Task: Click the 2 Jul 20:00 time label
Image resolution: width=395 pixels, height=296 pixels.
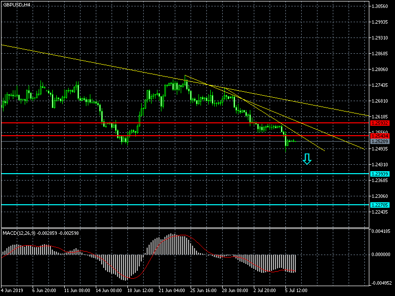Action: tap(266, 290)
